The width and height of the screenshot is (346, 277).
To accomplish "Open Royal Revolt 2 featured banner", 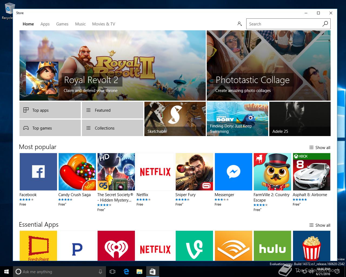I will [112, 65].
